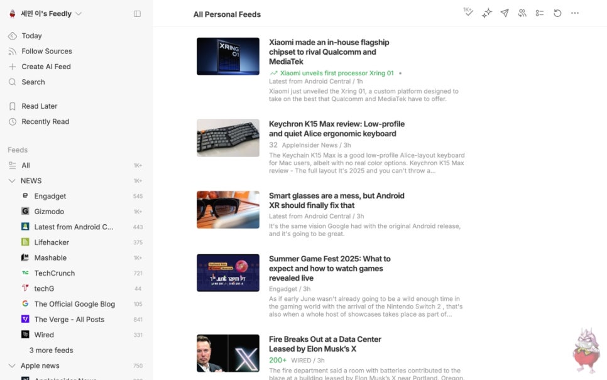The height and width of the screenshot is (380, 607).
Task: Open Recently Read
Action: tap(45, 121)
